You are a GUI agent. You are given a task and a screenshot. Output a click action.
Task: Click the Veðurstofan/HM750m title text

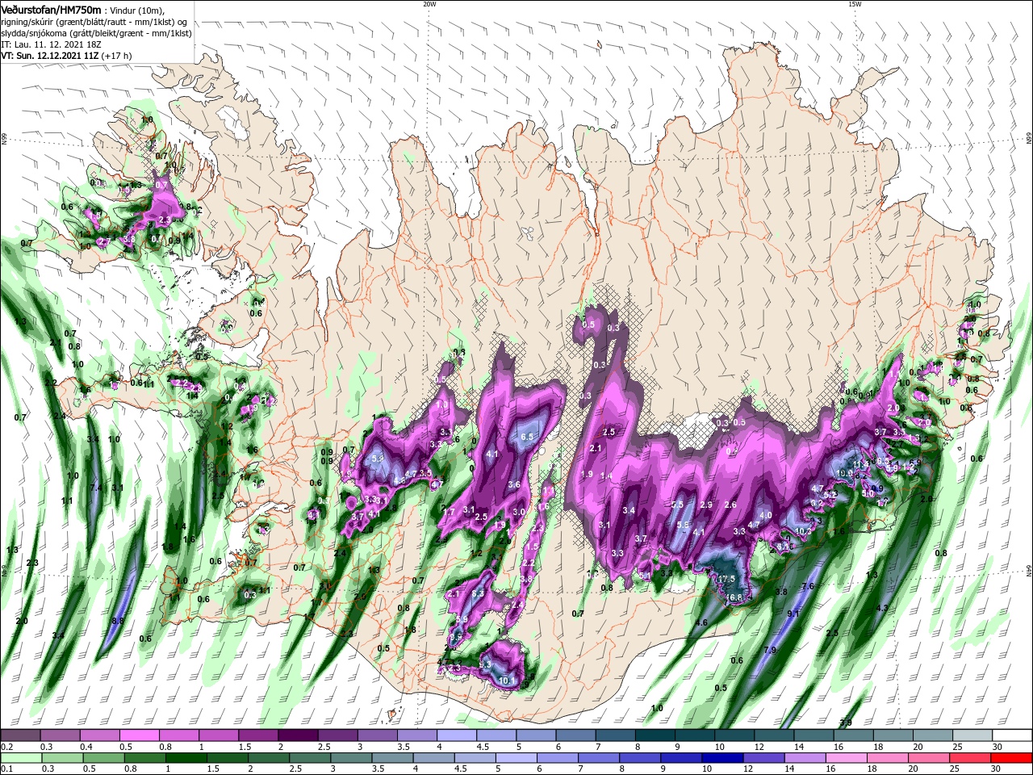tap(51, 10)
